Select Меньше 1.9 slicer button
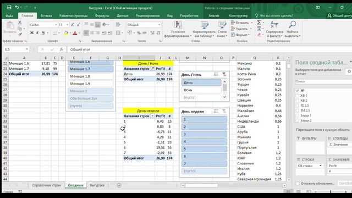Viewport: 352px width, 198px height. pos(91,84)
